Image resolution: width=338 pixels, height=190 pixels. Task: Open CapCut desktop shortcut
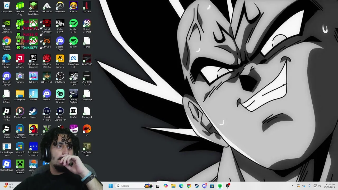click(73, 113)
